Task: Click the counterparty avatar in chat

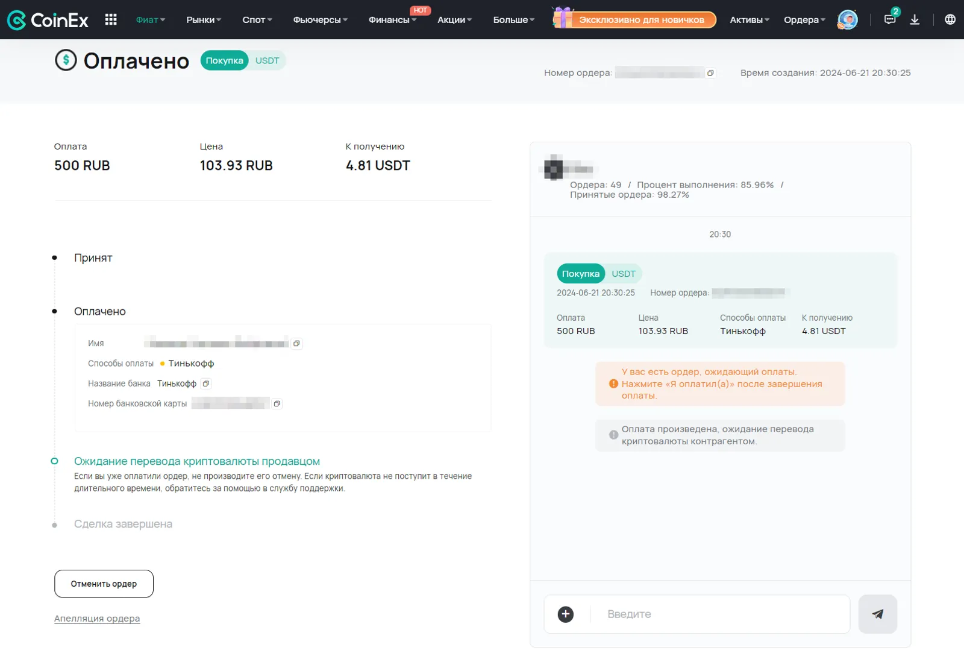Action: [553, 168]
